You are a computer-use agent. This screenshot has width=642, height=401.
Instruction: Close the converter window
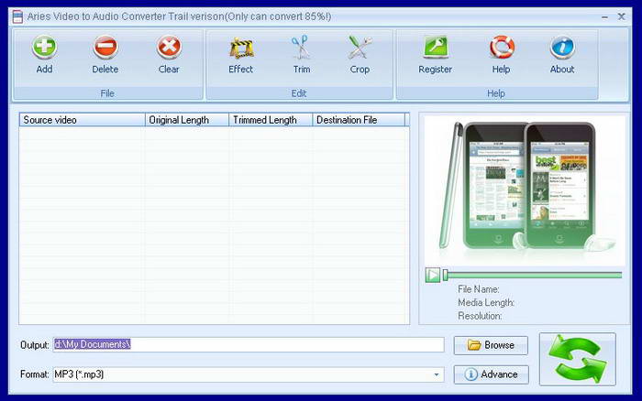pos(621,16)
